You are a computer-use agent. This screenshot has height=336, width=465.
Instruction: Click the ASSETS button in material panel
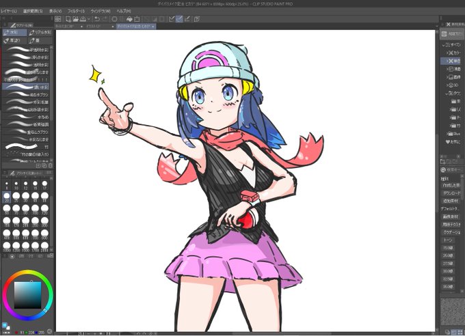[451, 33]
